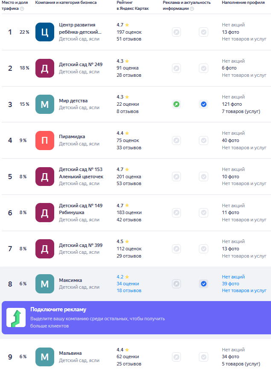Click the advertising icon in Детский сад № 153 row
The image size is (271, 371).
point(177,177)
